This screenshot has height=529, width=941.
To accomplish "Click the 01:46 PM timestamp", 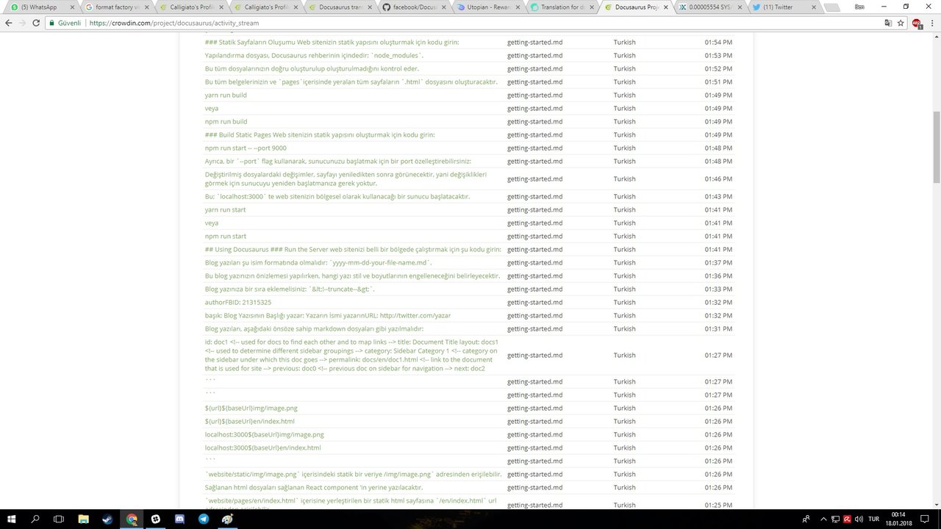I will 718,179.
